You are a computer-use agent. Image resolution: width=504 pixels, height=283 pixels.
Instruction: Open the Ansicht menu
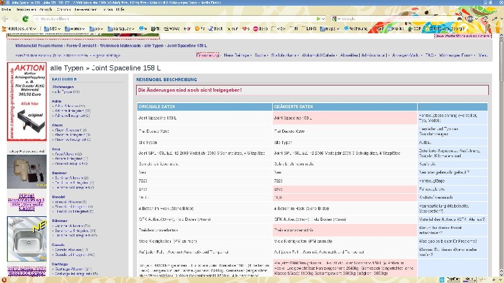[45, 9]
